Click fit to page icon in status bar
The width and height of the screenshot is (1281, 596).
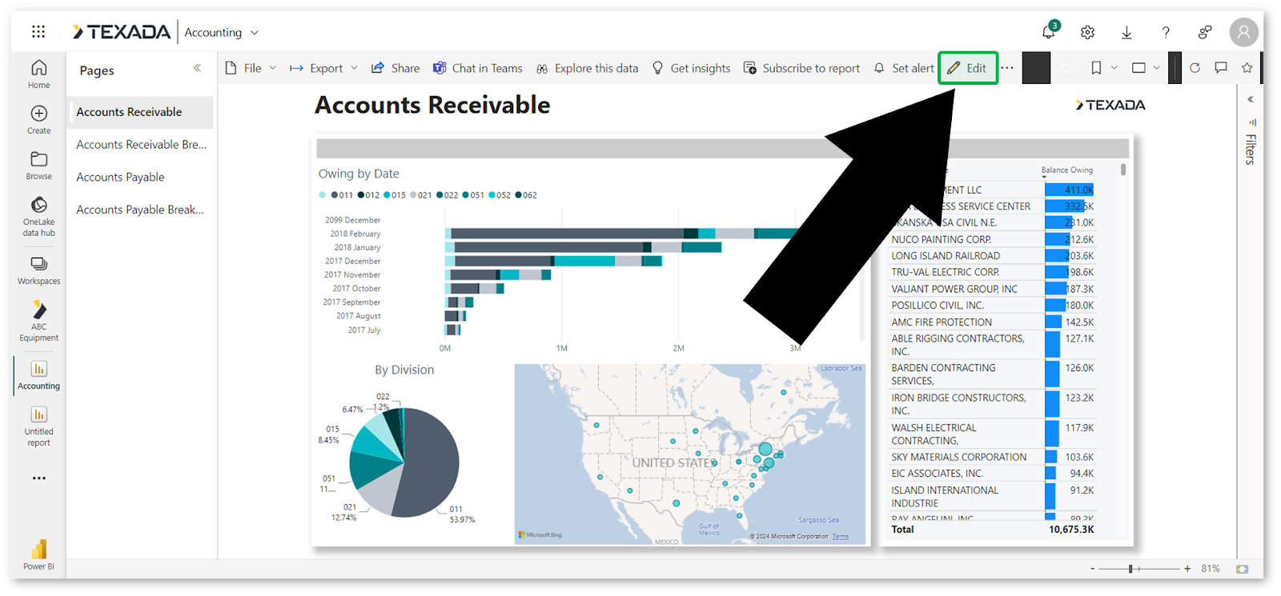coord(1242,569)
